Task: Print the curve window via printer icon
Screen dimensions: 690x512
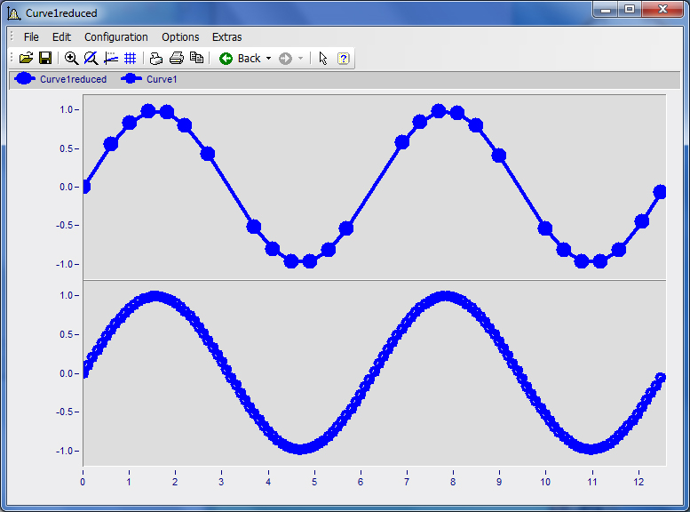Action: click(177, 58)
